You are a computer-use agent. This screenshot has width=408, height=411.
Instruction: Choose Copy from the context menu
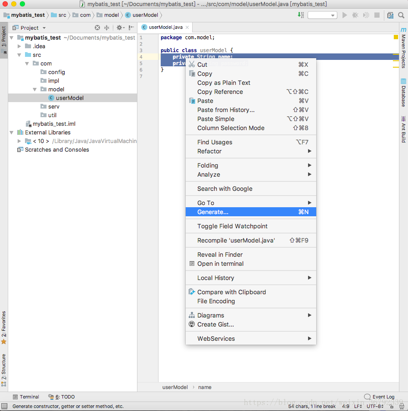tap(251, 74)
